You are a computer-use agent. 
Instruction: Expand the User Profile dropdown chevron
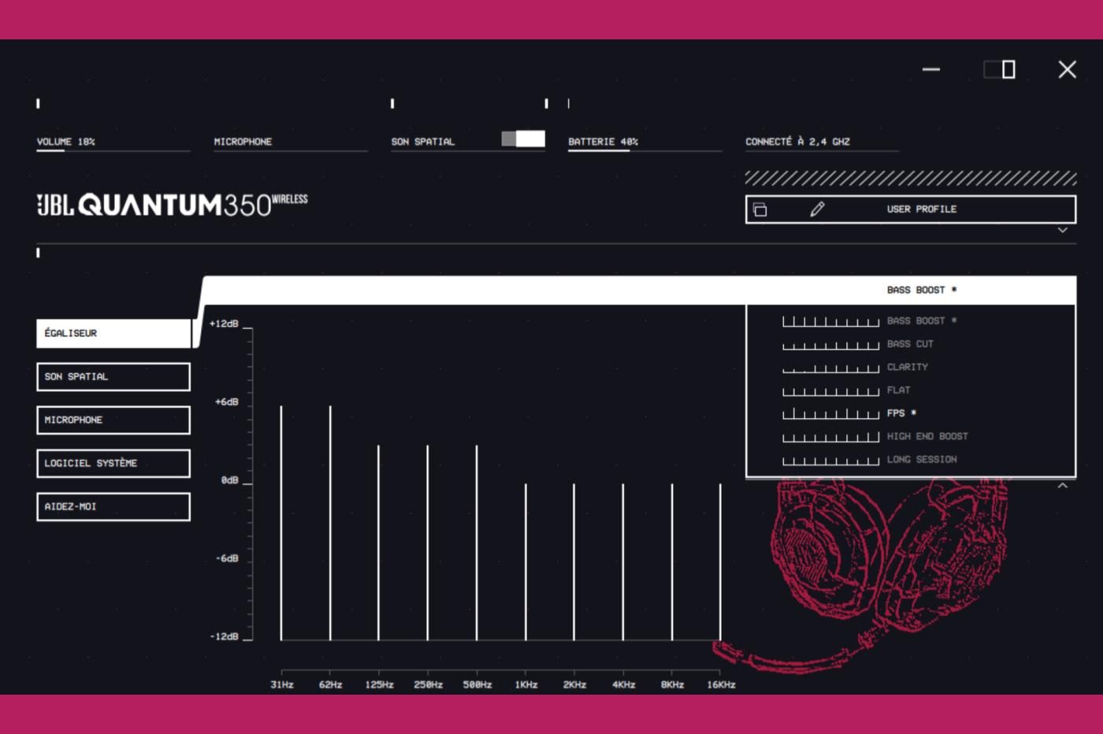point(1062,231)
